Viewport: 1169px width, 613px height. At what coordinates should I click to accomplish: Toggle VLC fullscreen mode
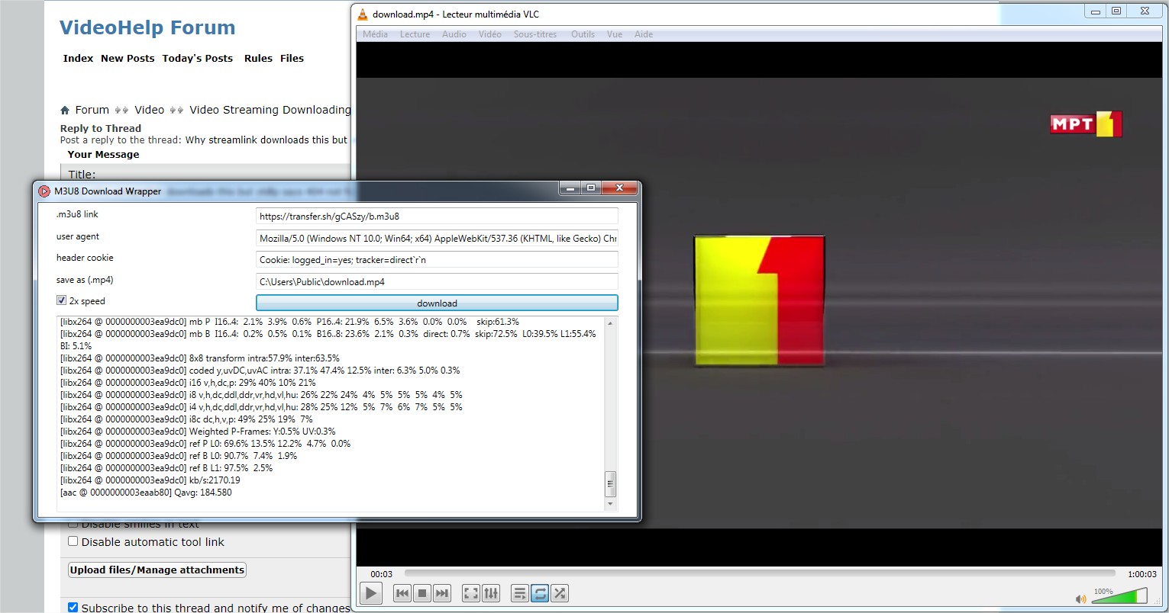pyautogui.click(x=471, y=593)
